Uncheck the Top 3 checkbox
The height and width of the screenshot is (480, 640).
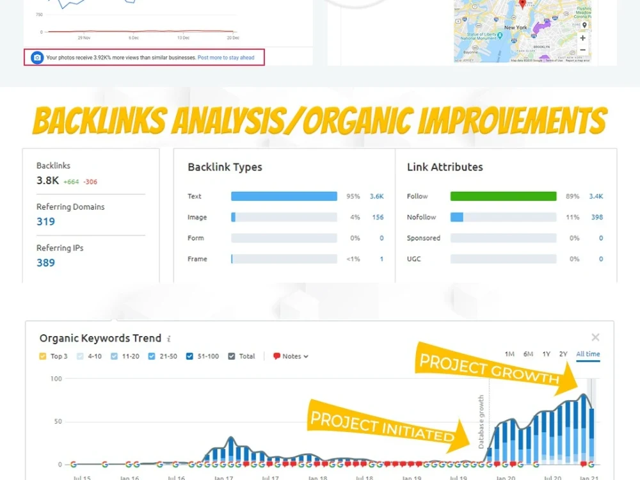click(x=42, y=356)
